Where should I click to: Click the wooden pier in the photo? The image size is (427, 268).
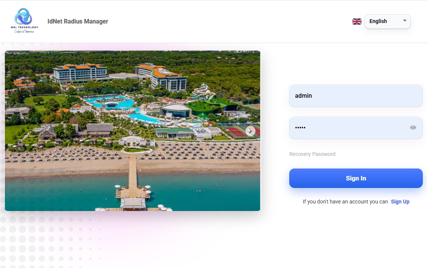pyautogui.click(x=132, y=174)
